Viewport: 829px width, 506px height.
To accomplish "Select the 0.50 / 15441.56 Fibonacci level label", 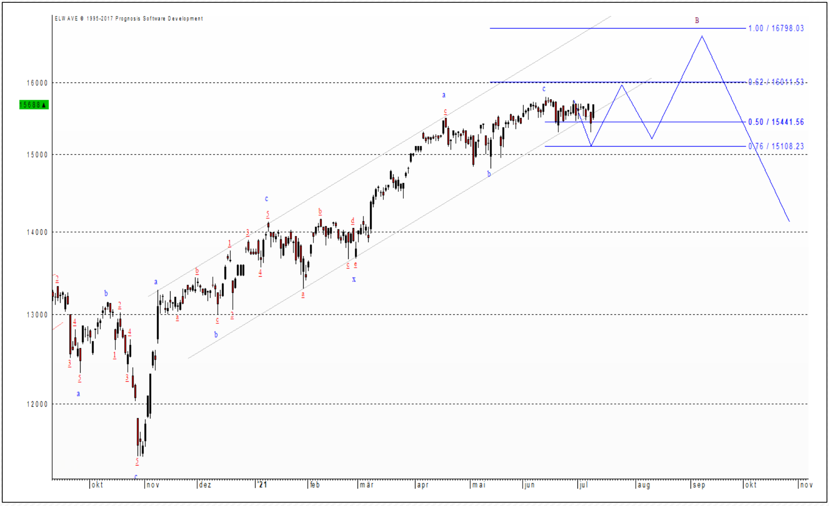I will click(776, 122).
